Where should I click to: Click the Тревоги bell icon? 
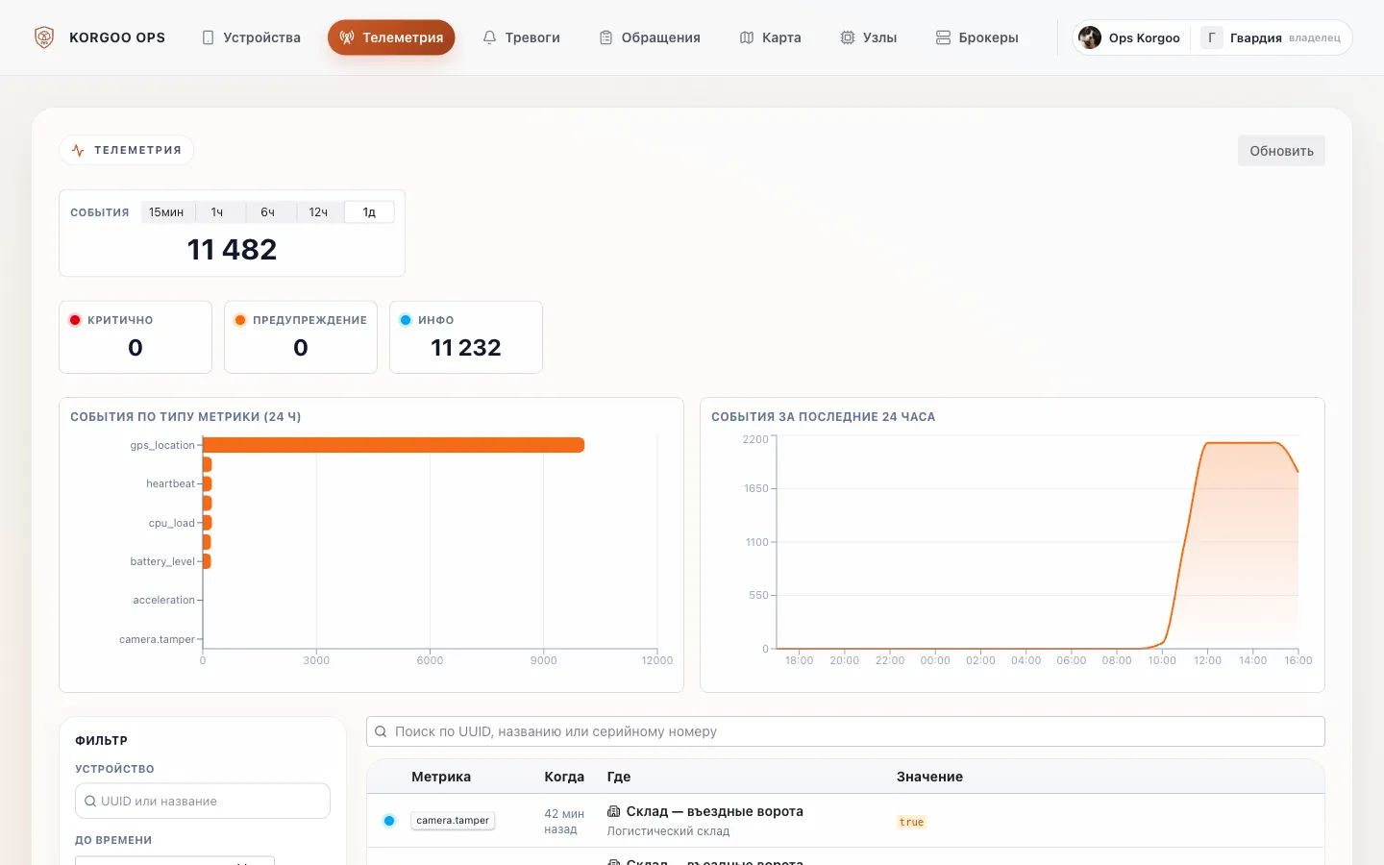click(489, 37)
